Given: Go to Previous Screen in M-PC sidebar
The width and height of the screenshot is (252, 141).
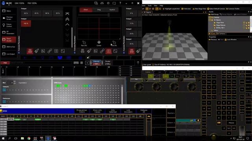Looking at the screenshot, I should tap(9, 18).
